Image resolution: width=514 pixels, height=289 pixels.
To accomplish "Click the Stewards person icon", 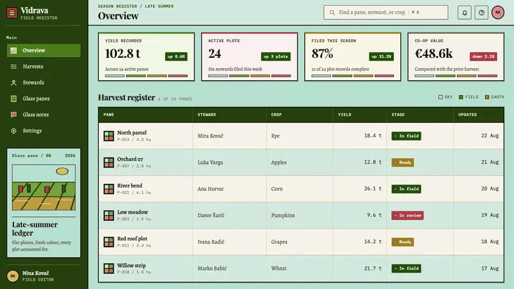I will [13, 83].
